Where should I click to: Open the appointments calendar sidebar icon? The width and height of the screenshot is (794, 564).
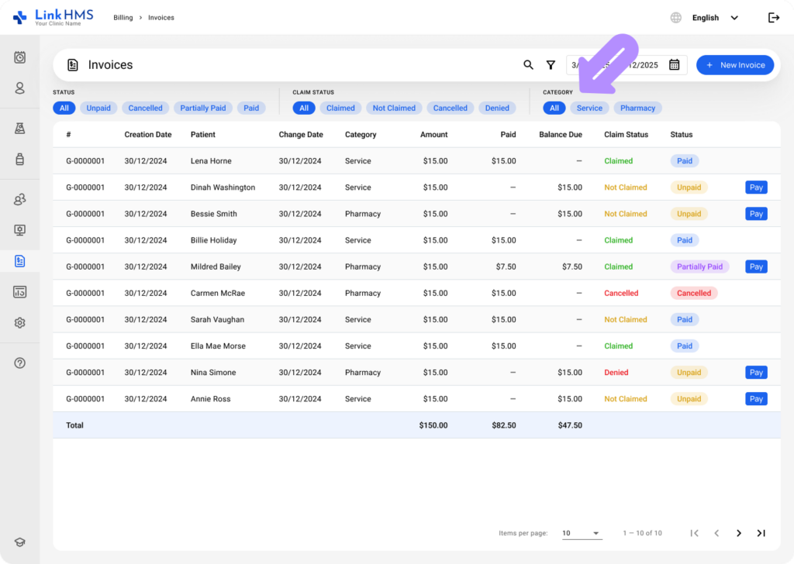tap(19, 57)
